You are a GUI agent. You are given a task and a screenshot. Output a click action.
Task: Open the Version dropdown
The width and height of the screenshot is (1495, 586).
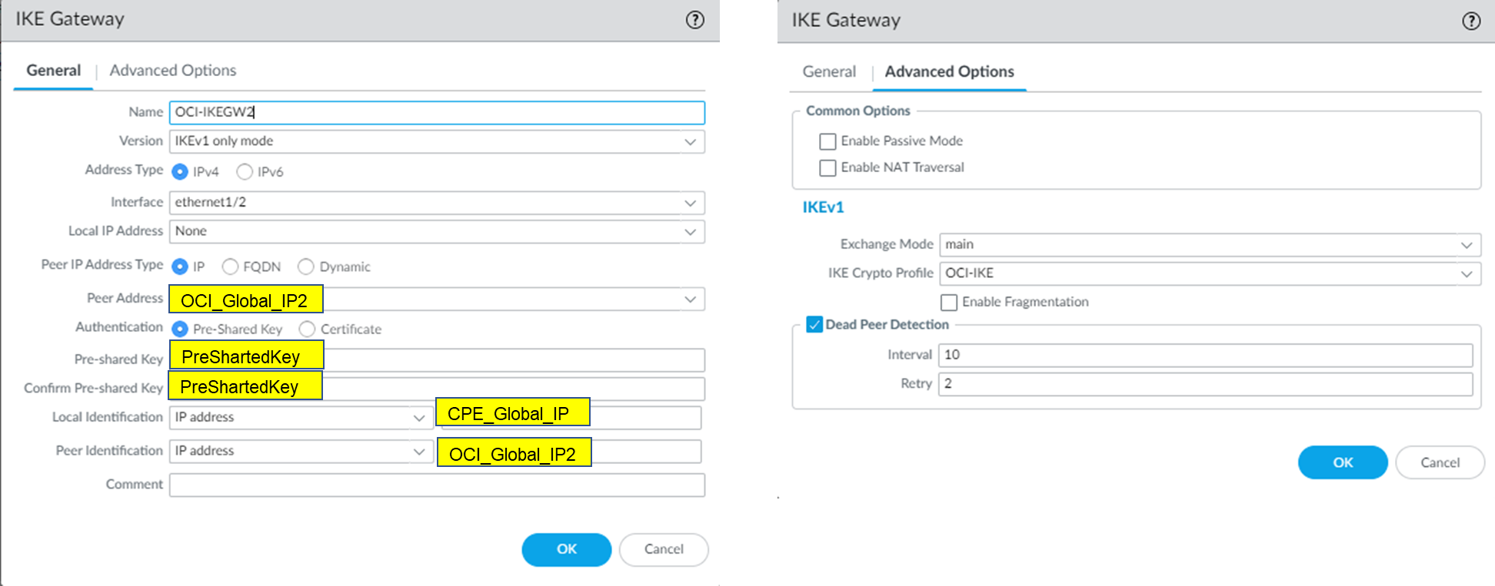[437, 141]
